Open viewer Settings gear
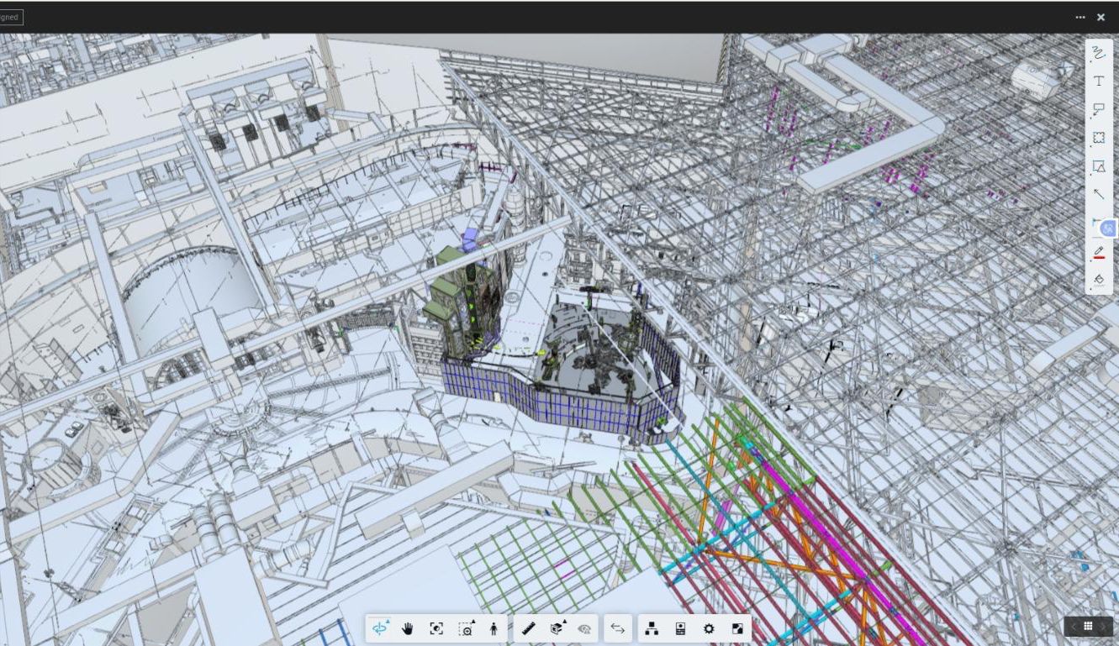Viewport: 1119px width, 646px height. point(709,628)
